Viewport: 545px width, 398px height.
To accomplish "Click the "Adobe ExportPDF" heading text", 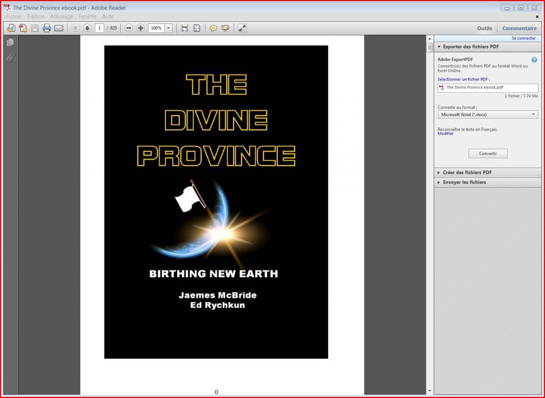I will [x=455, y=60].
